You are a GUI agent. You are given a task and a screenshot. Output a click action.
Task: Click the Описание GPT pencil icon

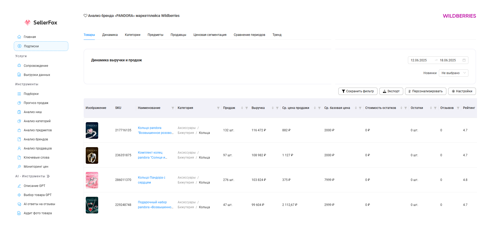[x=19, y=186]
